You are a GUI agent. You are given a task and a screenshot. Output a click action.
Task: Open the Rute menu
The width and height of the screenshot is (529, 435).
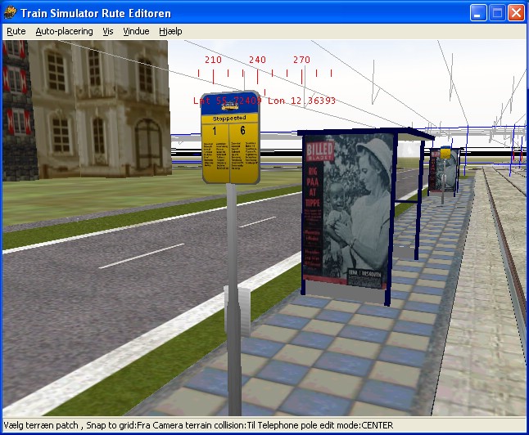coord(16,31)
